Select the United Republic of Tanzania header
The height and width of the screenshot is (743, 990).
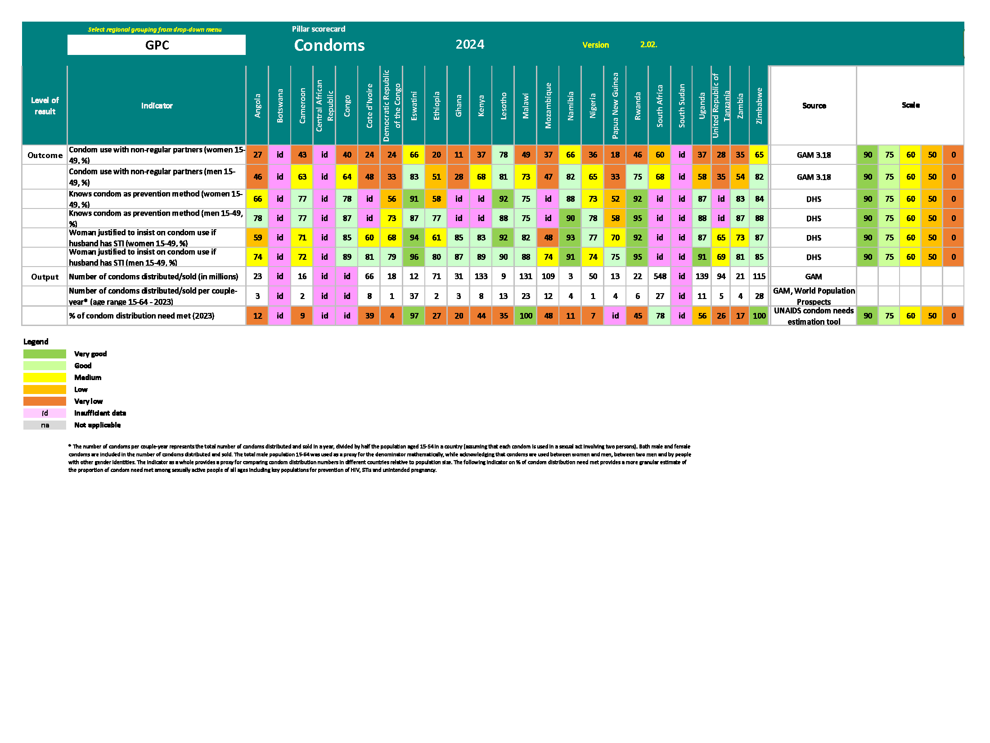point(721,105)
